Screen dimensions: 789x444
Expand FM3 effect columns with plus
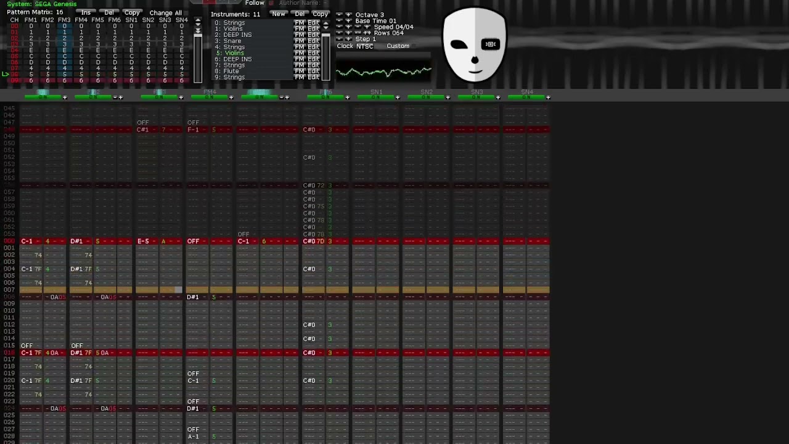[181, 97]
